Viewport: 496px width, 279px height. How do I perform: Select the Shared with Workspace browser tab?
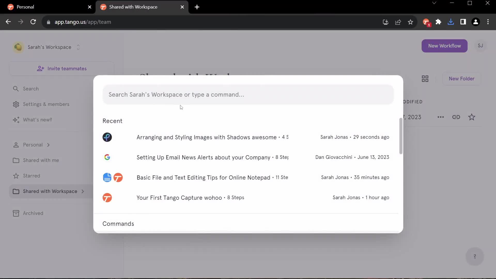pyautogui.click(x=142, y=7)
